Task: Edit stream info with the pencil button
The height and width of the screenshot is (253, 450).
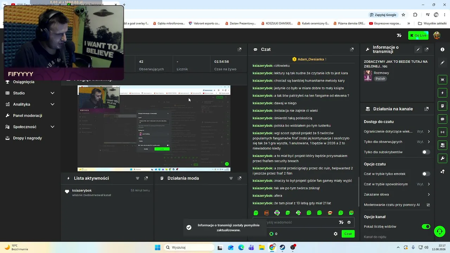Action: 418,50
